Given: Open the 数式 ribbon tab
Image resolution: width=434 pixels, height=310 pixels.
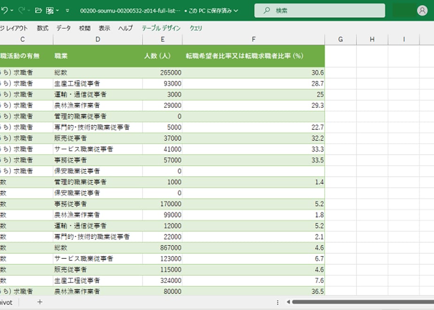Looking at the screenshot, I should tap(43, 28).
